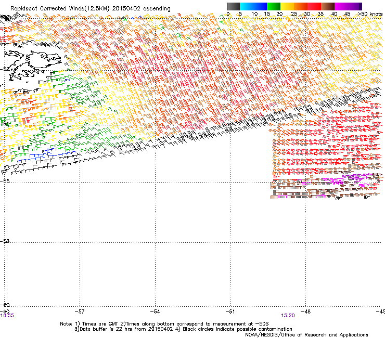
Task: Click the legend tick label '40'
Action: (x=334, y=14)
